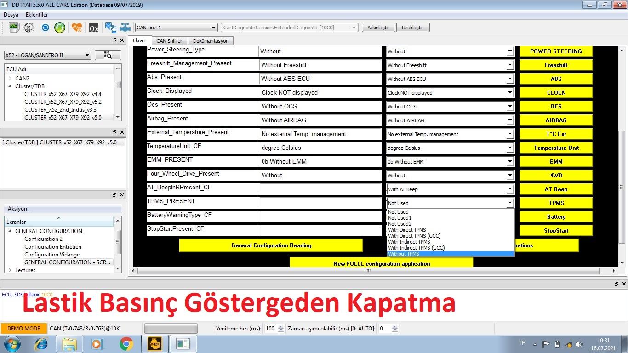Open the Eklentiler menu
Image resolution: width=628 pixels, height=353 pixels.
tap(37, 15)
